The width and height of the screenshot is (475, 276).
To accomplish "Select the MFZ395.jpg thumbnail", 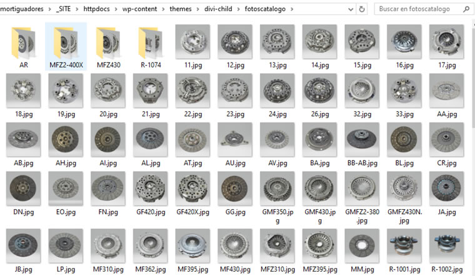I will coord(320,251).
